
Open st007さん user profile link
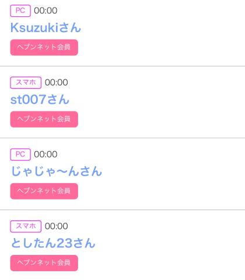pyautogui.click(x=40, y=99)
